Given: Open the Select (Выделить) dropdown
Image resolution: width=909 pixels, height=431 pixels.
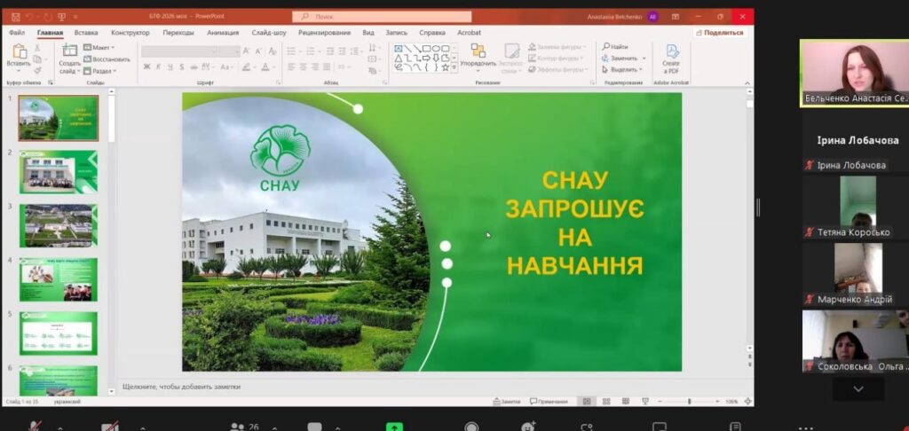Looking at the screenshot, I should [x=625, y=69].
